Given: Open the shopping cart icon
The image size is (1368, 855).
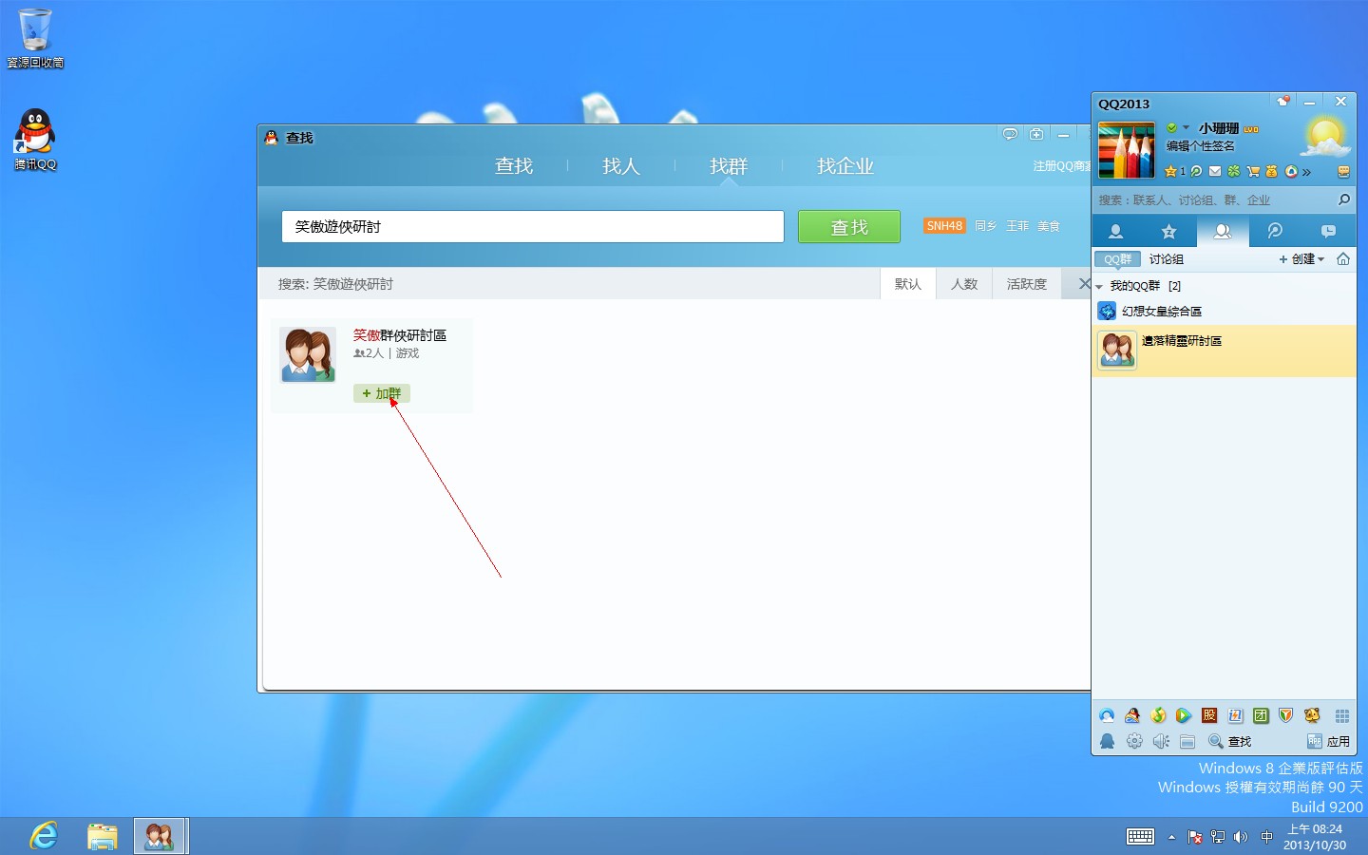Looking at the screenshot, I should click(1253, 172).
